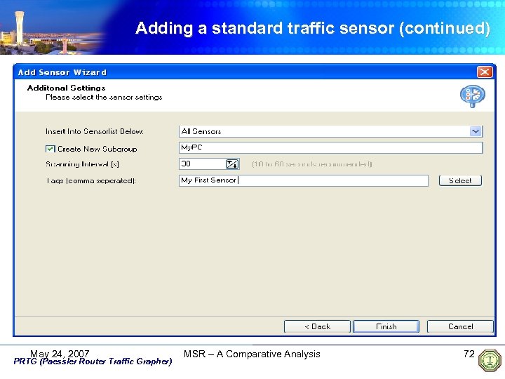Click the 'Scanning Interval [s]' label

(x=82, y=164)
